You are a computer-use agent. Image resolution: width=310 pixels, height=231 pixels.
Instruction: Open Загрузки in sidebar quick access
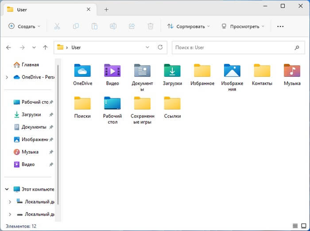coord(27,114)
